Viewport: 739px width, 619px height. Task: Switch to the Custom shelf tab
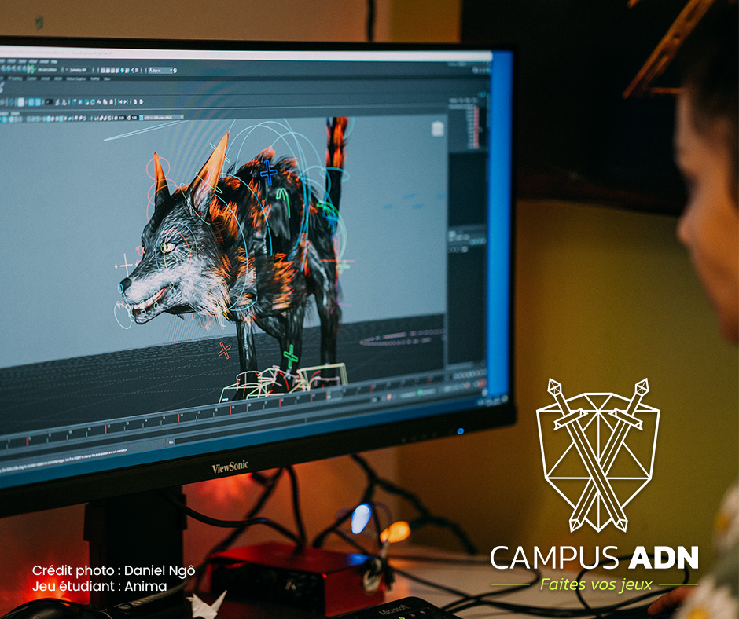tap(31, 79)
